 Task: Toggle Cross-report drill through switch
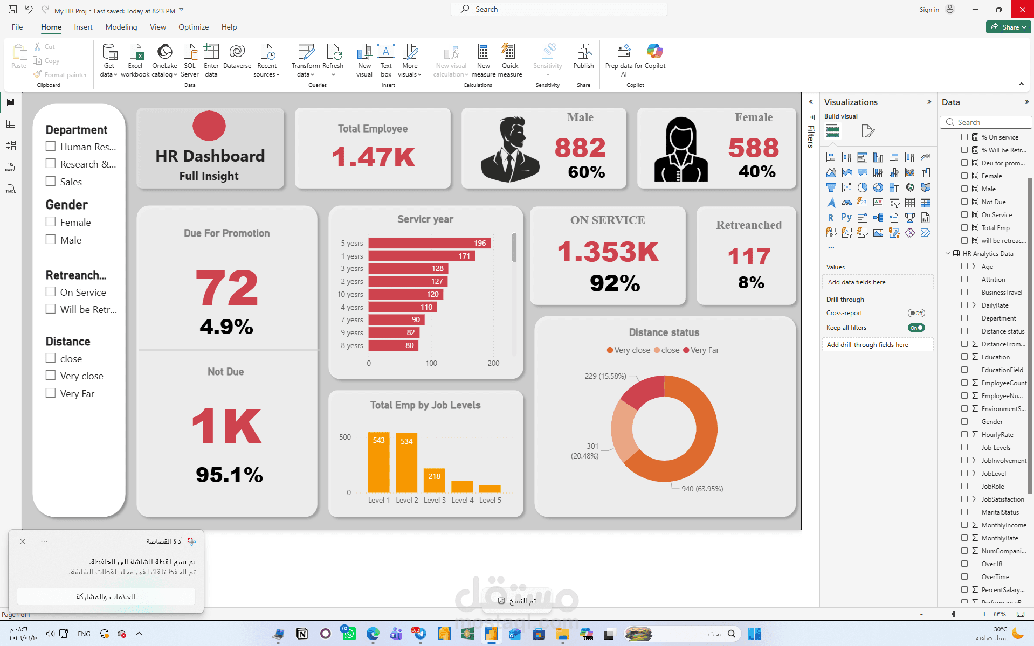pos(916,313)
